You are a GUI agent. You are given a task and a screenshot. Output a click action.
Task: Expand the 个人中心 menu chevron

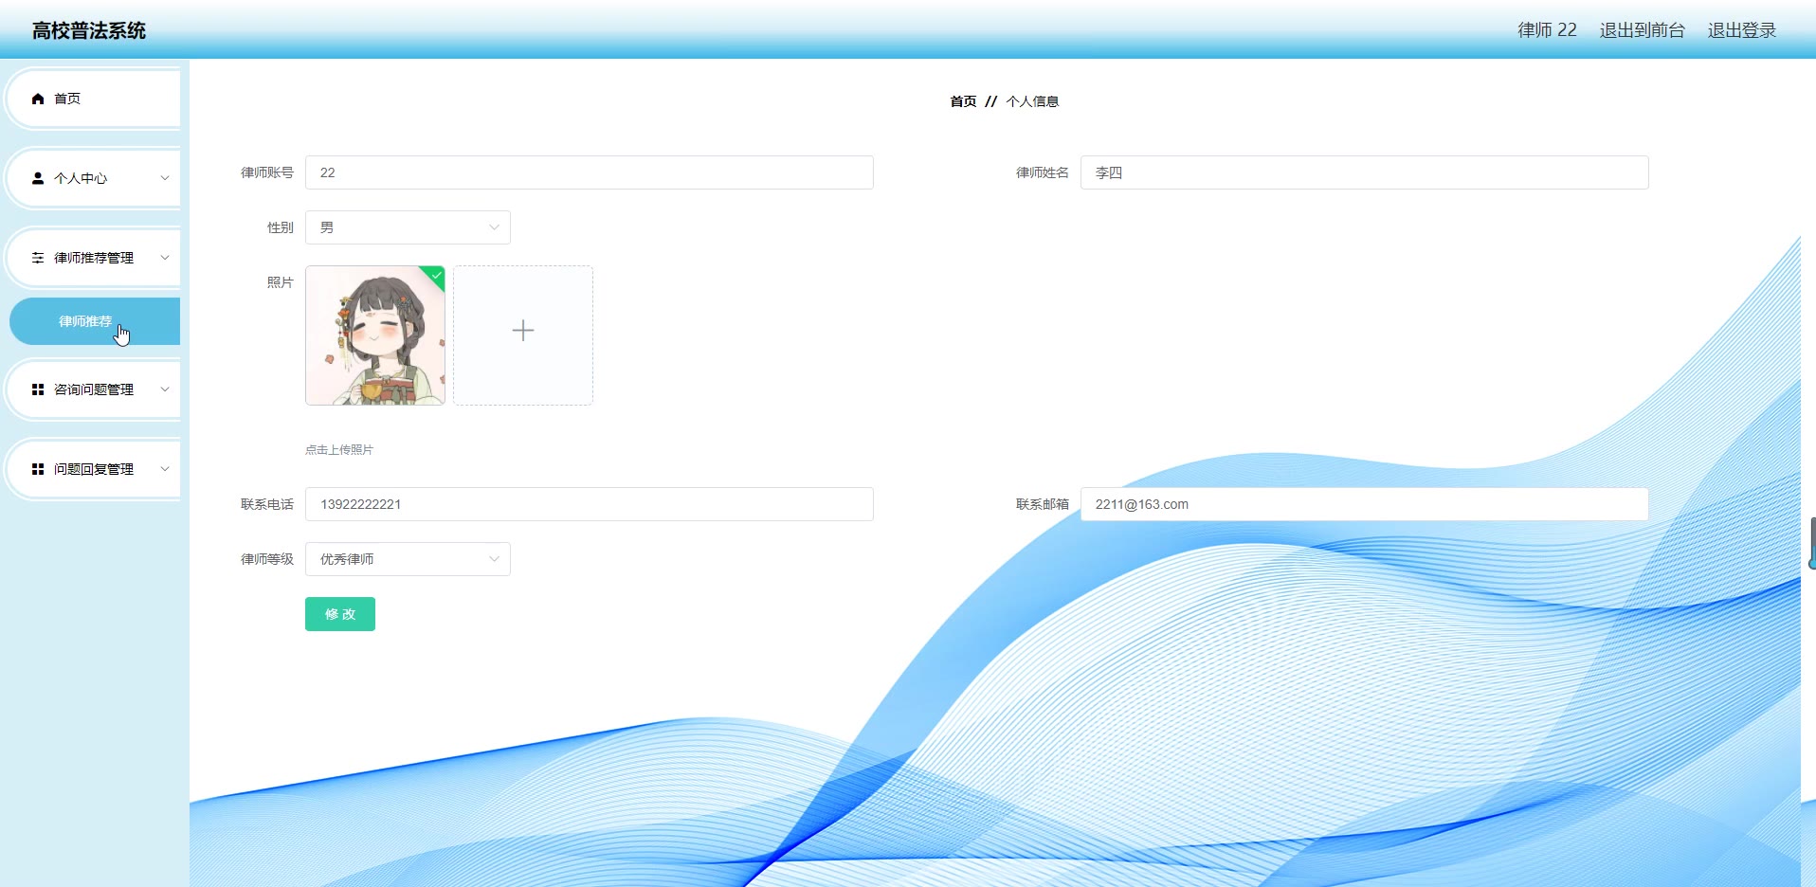click(x=165, y=178)
